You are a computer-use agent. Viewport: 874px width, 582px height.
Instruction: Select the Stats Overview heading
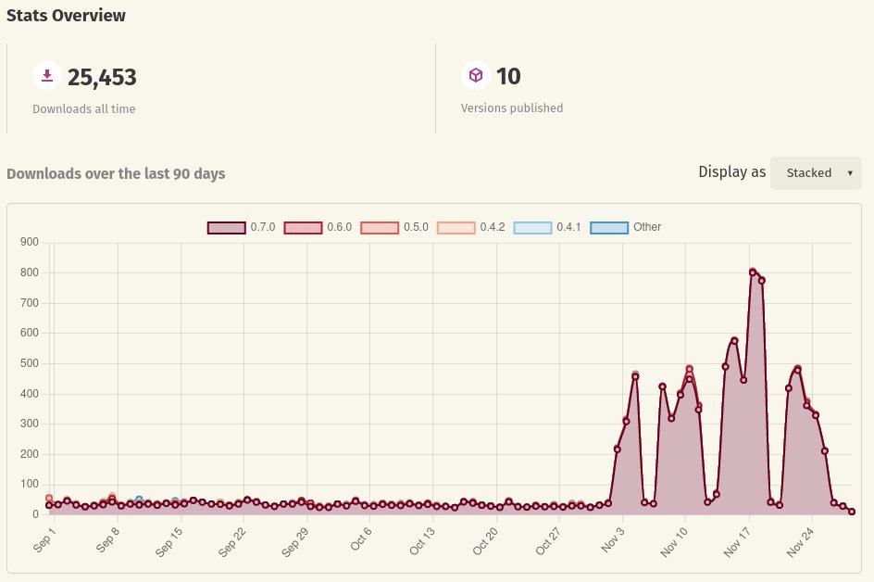click(x=66, y=16)
